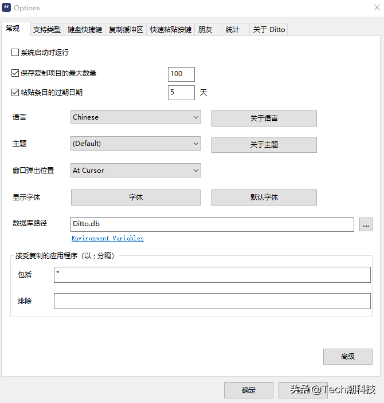The width and height of the screenshot is (384, 403).
Task: Toggle 保存复制项目的最大数量 checkbox
Action: click(x=15, y=73)
